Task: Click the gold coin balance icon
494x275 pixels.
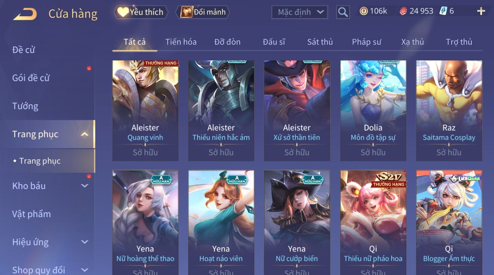Action: click(363, 11)
